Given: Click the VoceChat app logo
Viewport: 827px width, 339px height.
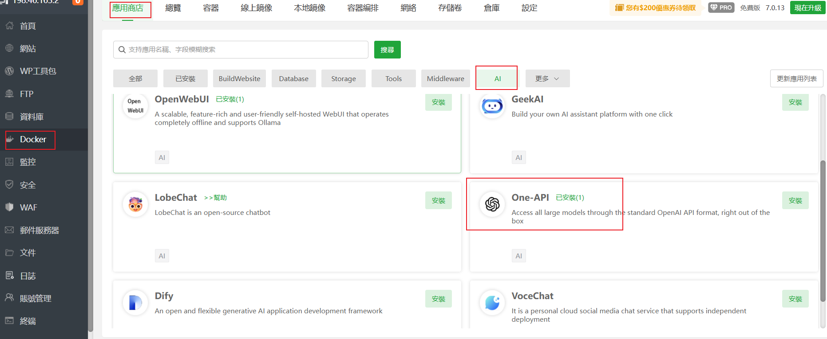Looking at the screenshot, I should click(x=492, y=303).
